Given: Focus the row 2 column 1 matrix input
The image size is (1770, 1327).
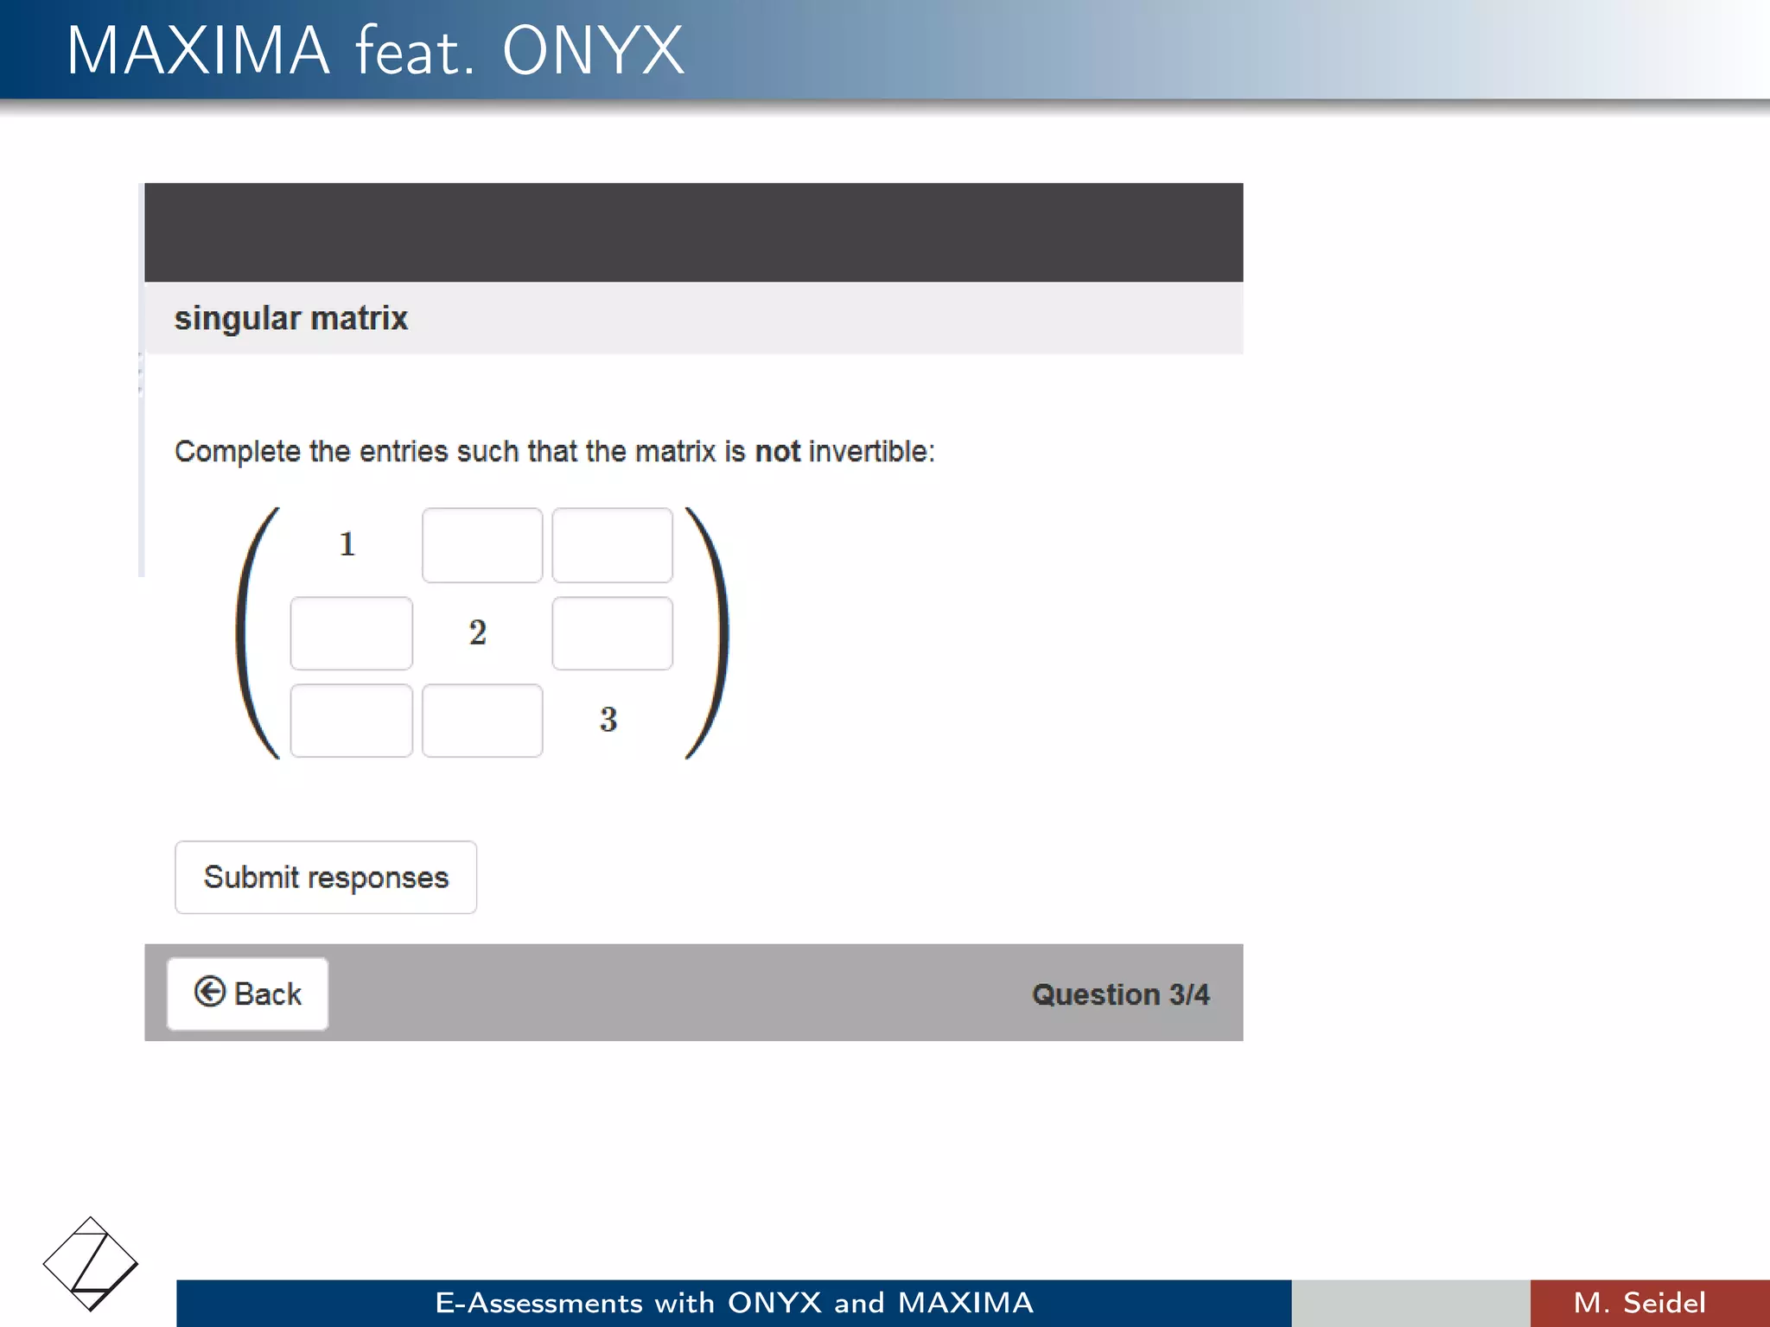Looking at the screenshot, I should (x=352, y=633).
